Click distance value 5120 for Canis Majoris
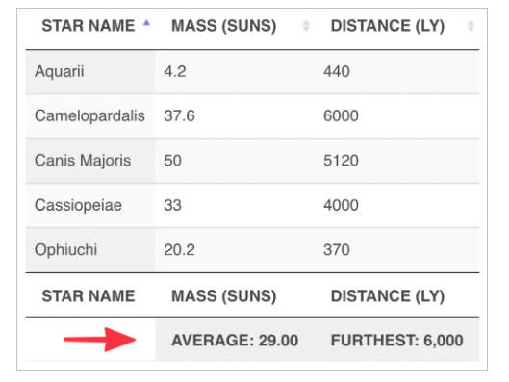Screen dimensions: 509x382 click(341, 161)
